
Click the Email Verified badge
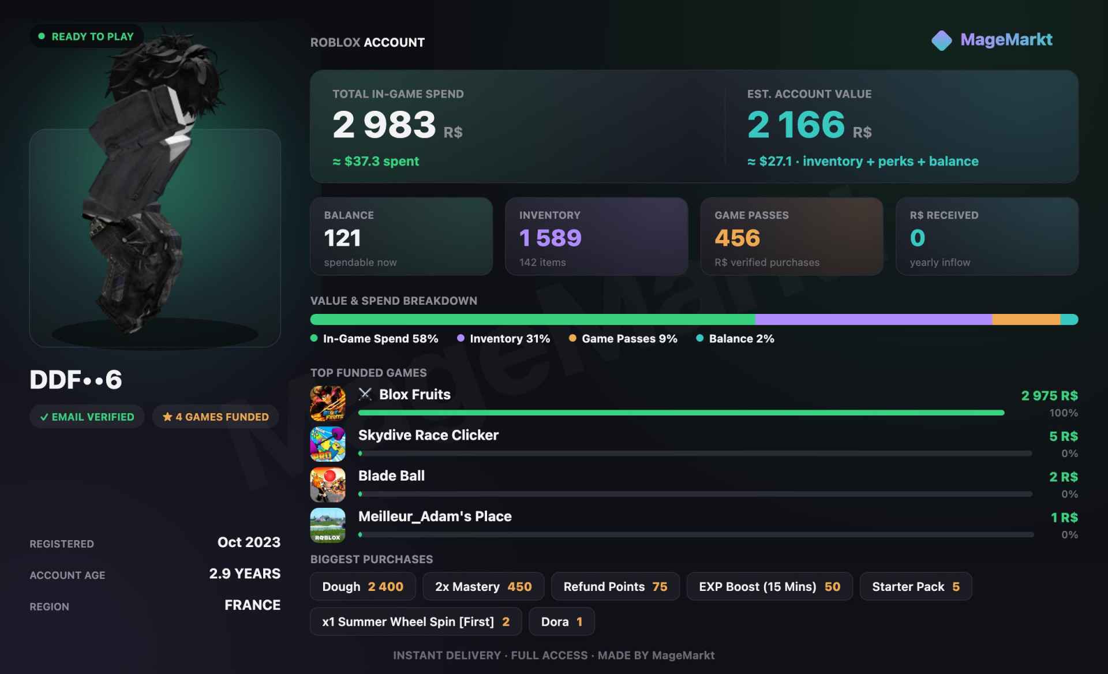pos(87,417)
